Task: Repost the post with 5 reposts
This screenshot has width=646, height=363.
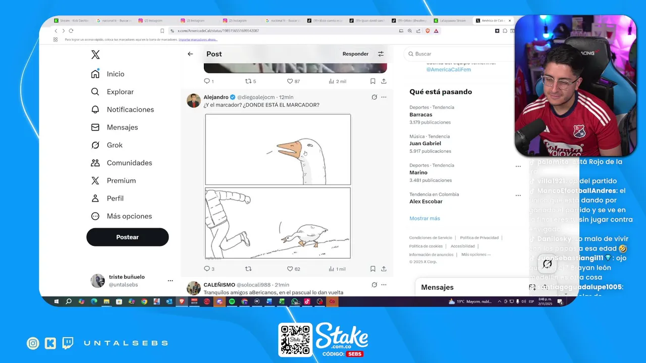Action: coord(250,81)
